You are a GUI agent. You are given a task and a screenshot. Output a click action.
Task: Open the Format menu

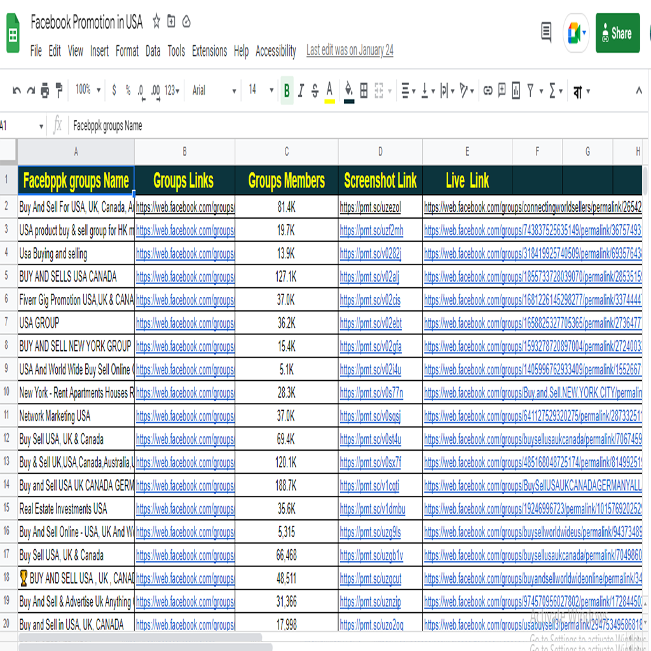tap(127, 51)
